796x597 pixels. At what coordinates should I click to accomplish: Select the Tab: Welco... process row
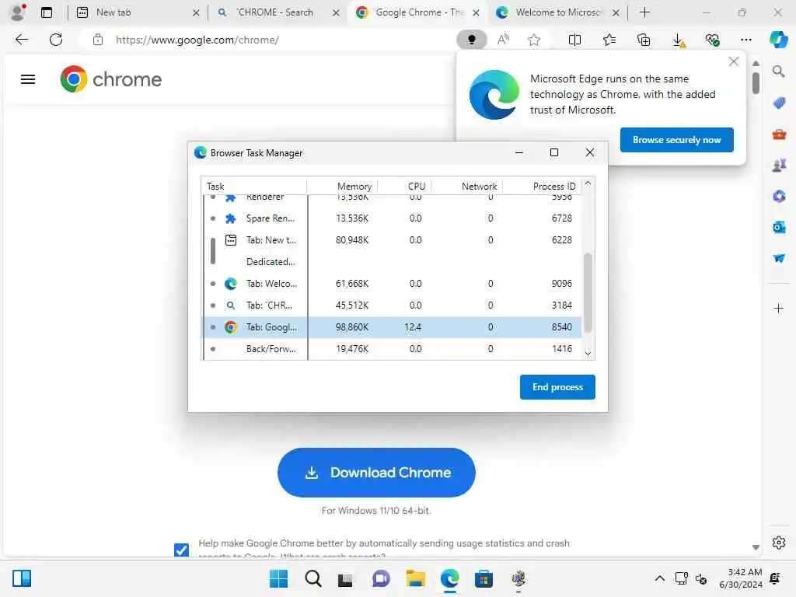coord(392,284)
